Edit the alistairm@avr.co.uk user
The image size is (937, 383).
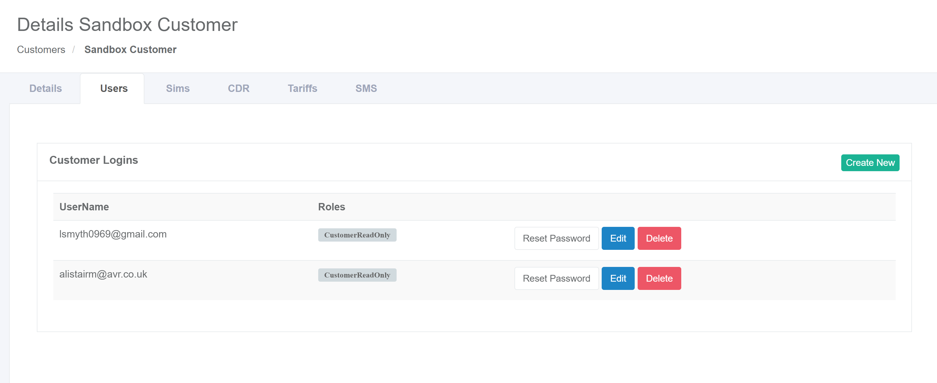click(x=618, y=278)
